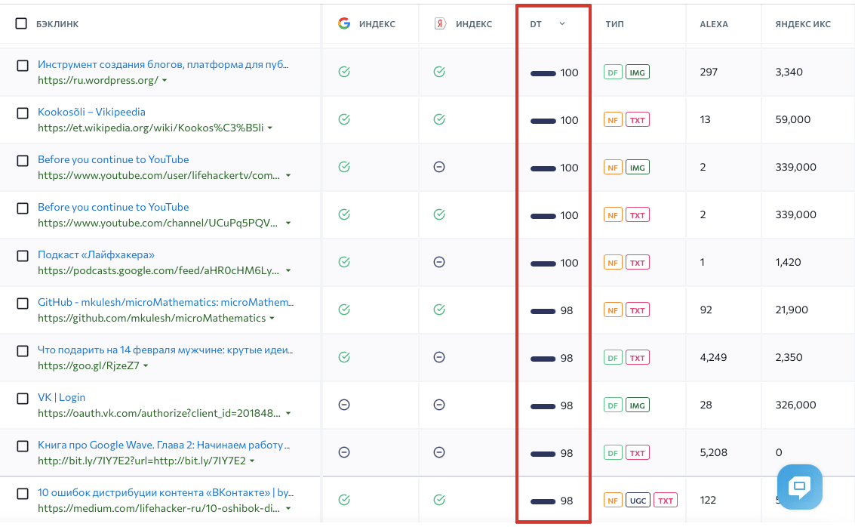Expand dropdown next to youtube.com/user/lifehackertv URL

(x=288, y=176)
